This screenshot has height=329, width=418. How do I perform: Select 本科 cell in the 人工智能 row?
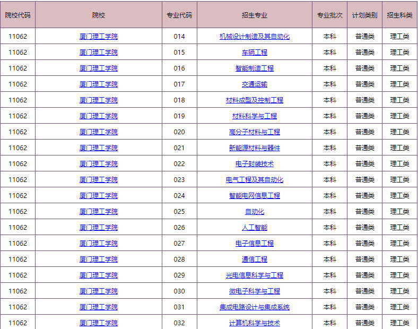[x=329, y=228]
